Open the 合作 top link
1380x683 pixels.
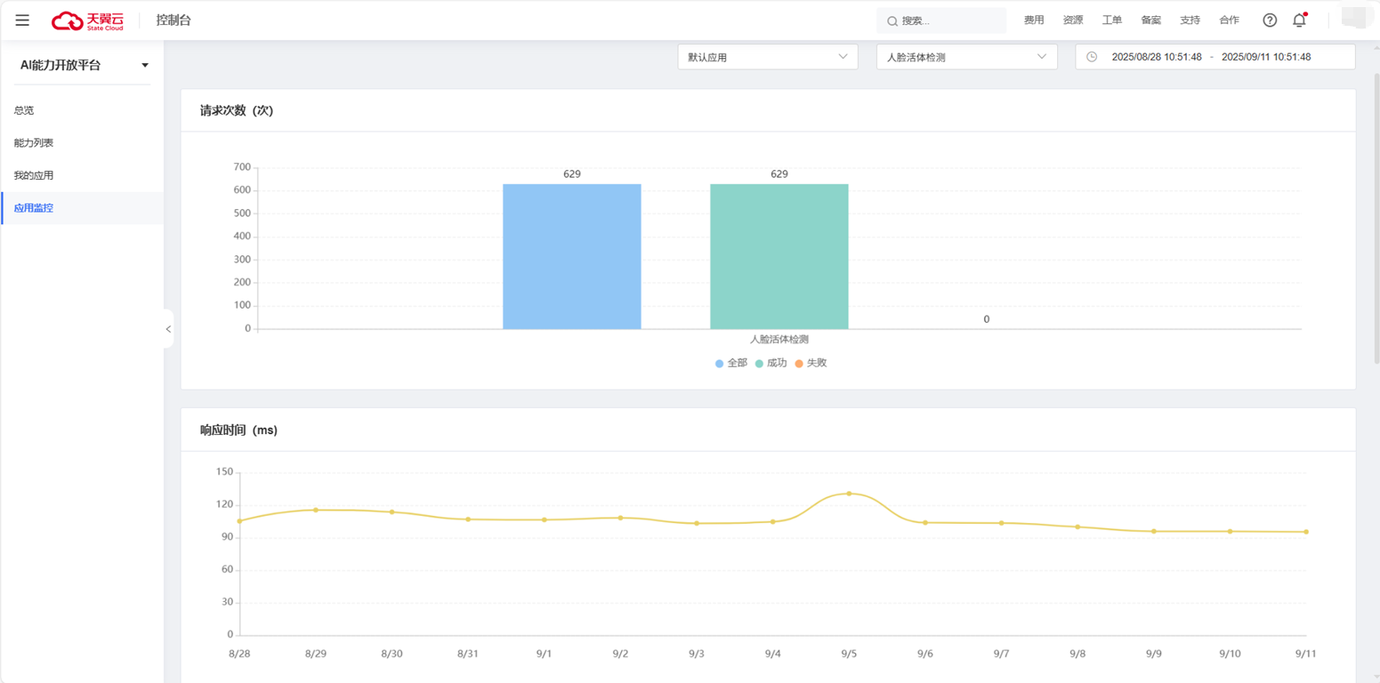pyautogui.click(x=1229, y=20)
